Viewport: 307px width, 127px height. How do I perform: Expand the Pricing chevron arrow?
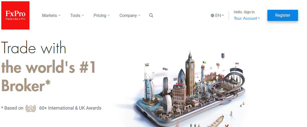pyautogui.click(x=108, y=15)
